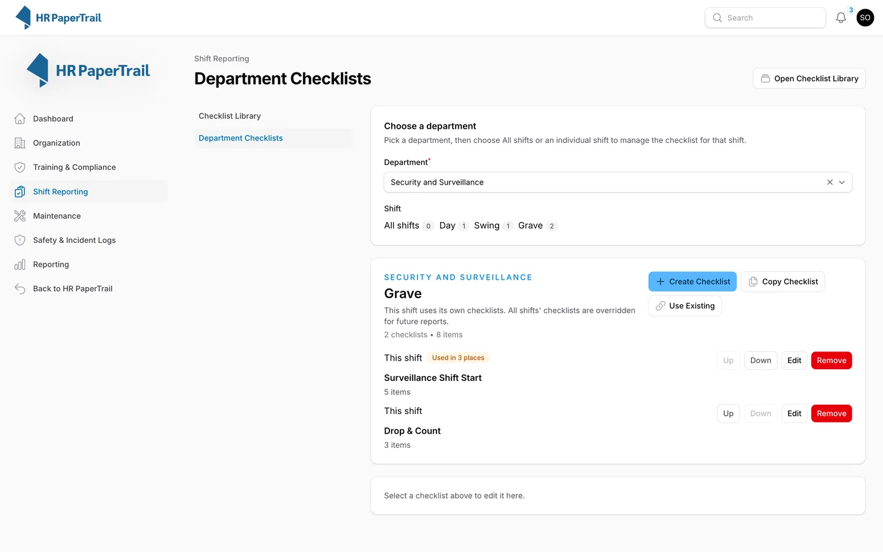Viewport: 883px width, 552px height.
Task: Click the Maintenance tools icon
Action: (20, 216)
